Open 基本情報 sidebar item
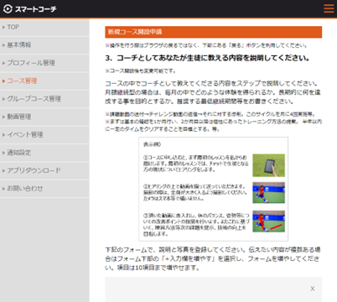This screenshot has height=302, width=337. tap(44, 44)
